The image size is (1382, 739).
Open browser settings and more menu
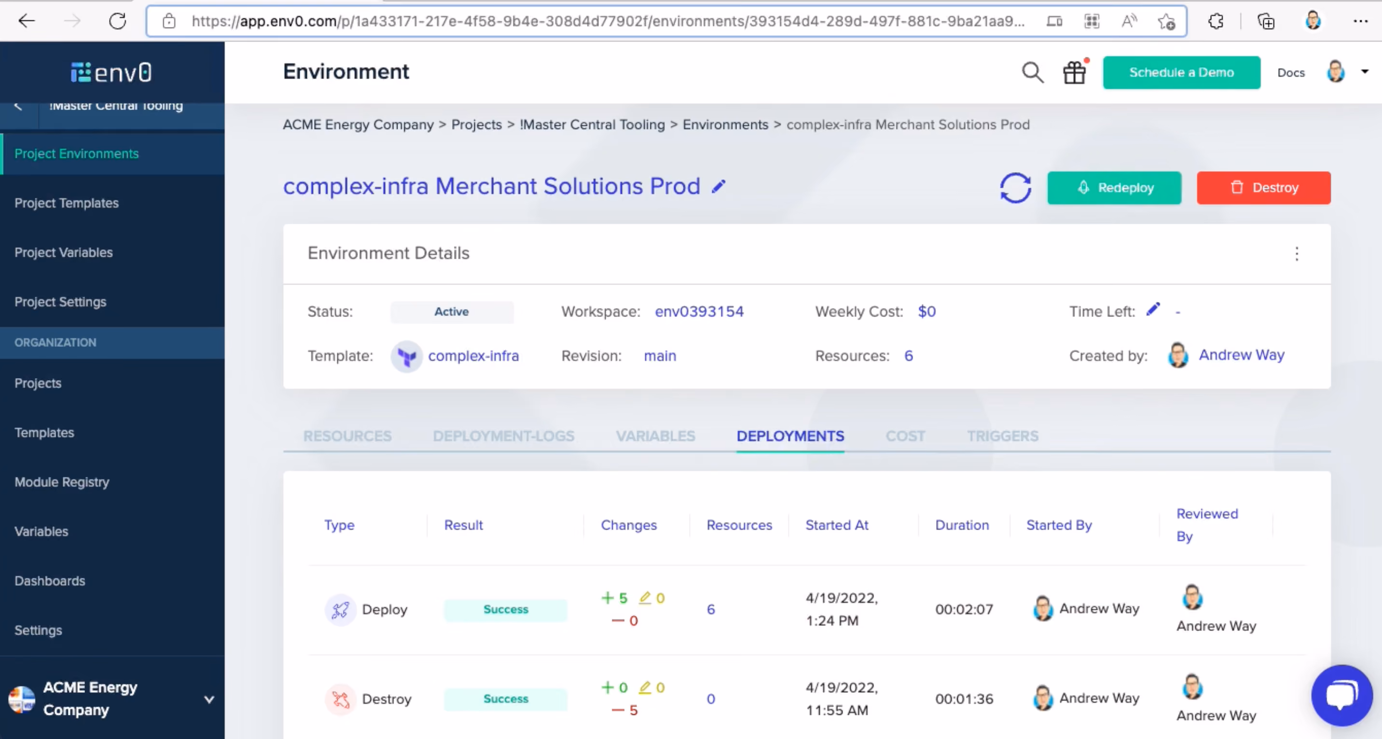(1360, 21)
